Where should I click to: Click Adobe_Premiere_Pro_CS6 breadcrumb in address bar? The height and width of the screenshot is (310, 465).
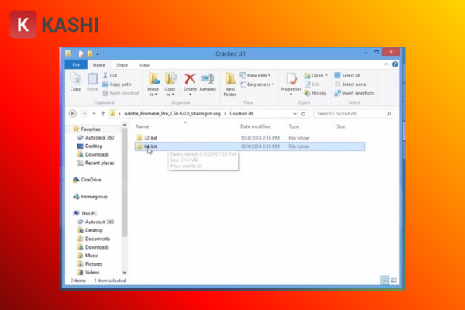coord(172,114)
